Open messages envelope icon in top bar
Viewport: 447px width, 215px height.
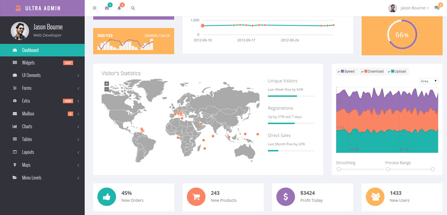pyautogui.click(x=107, y=8)
